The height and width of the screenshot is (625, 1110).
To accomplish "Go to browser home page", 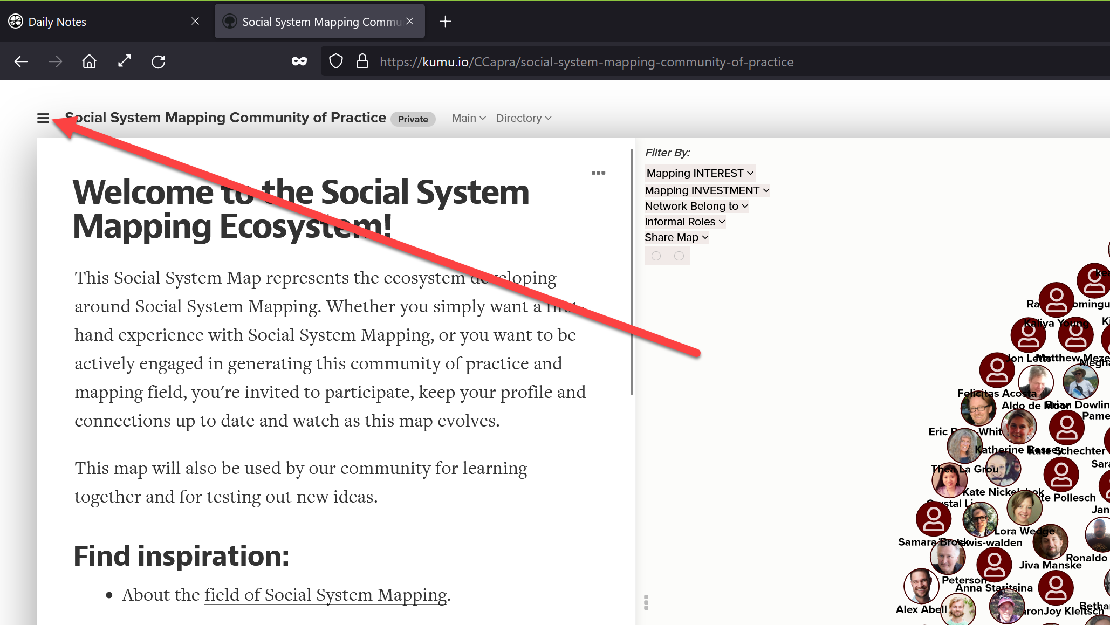I will (x=89, y=62).
